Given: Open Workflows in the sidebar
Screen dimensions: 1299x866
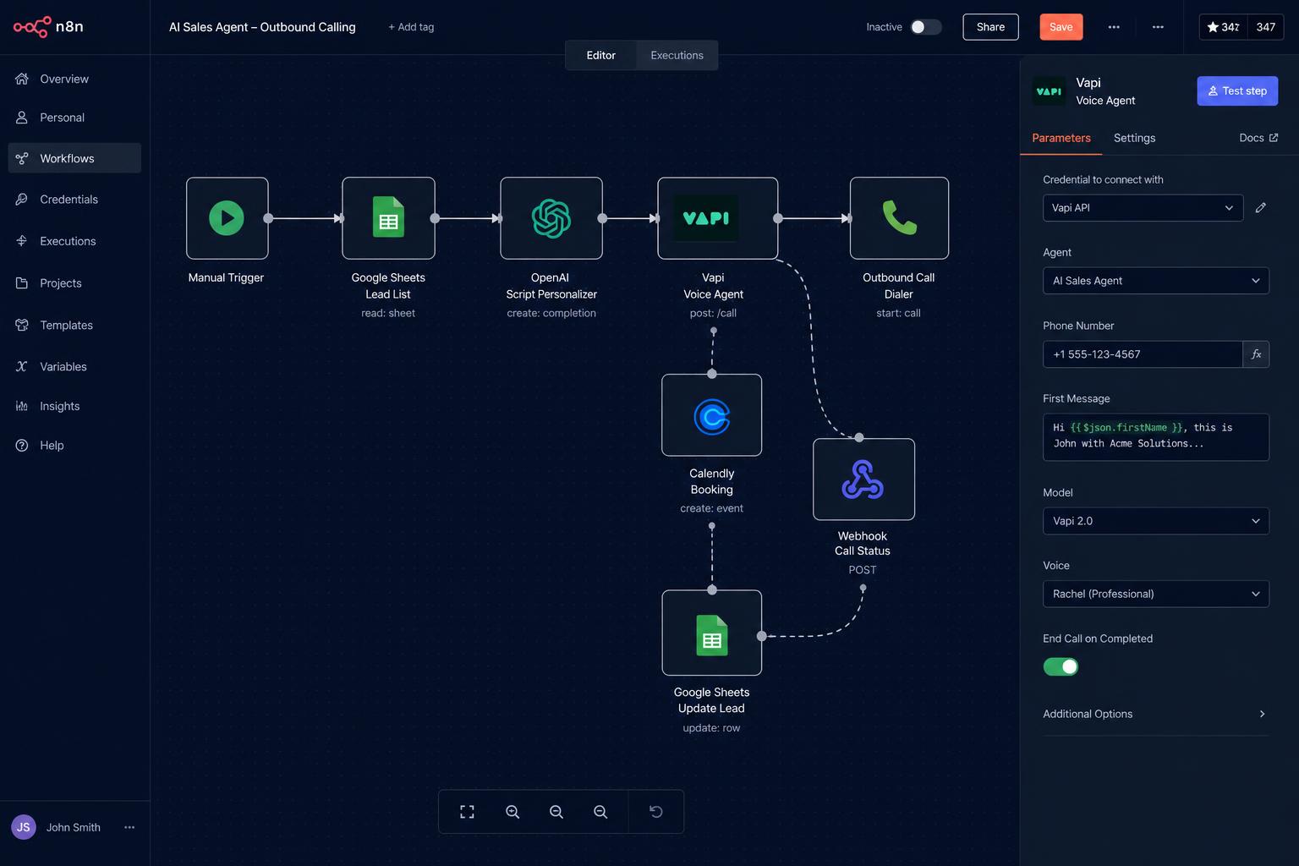Looking at the screenshot, I should click(x=74, y=158).
